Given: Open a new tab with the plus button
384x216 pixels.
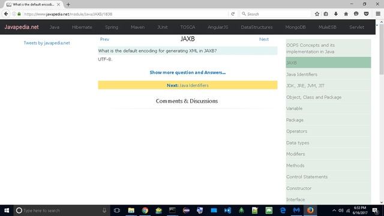Looking at the screenshot, I should click(x=68, y=4).
